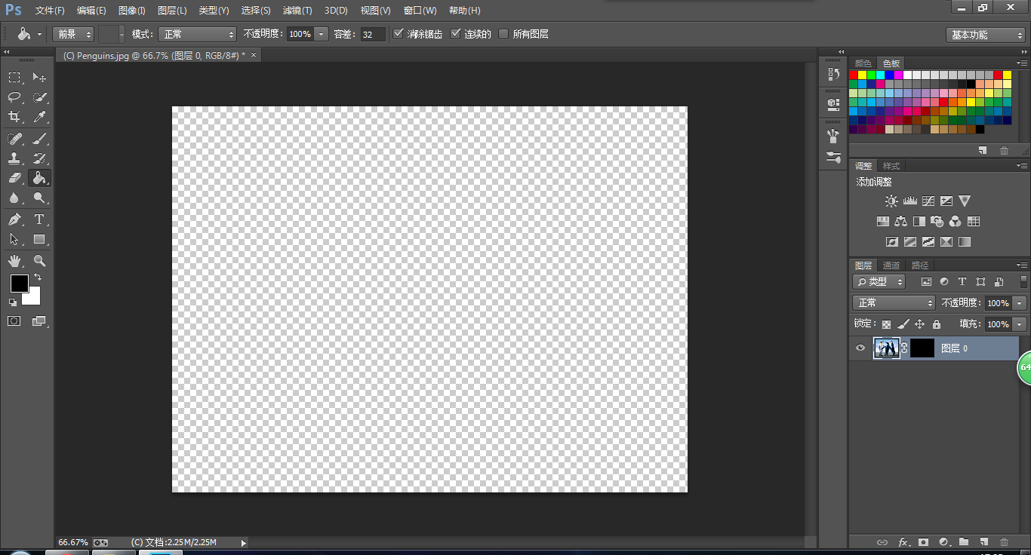Screen dimensions: 1031x555
Task: Select the Rectangular Marquee tool
Action: point(14,78)
